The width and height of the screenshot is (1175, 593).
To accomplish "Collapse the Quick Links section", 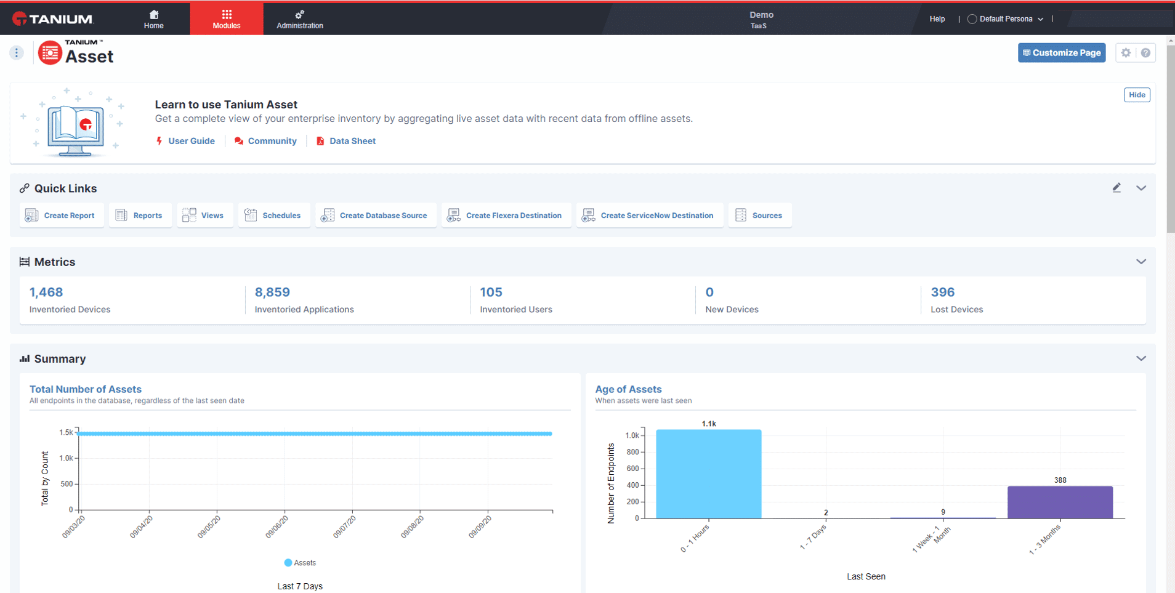I will pyautogui.click(x=1141, y=188).
